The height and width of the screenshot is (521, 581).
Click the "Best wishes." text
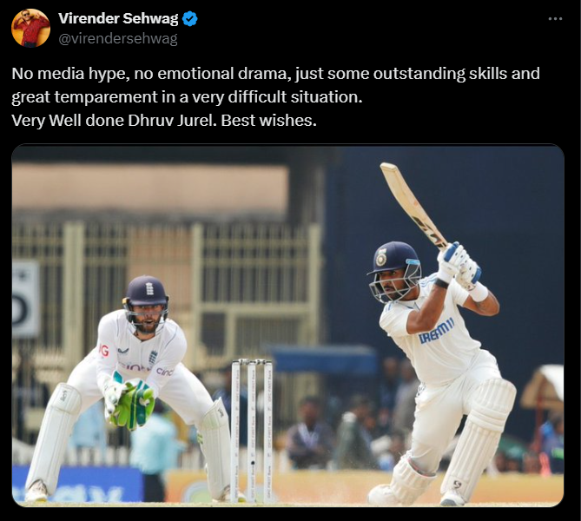pos(269,121)
